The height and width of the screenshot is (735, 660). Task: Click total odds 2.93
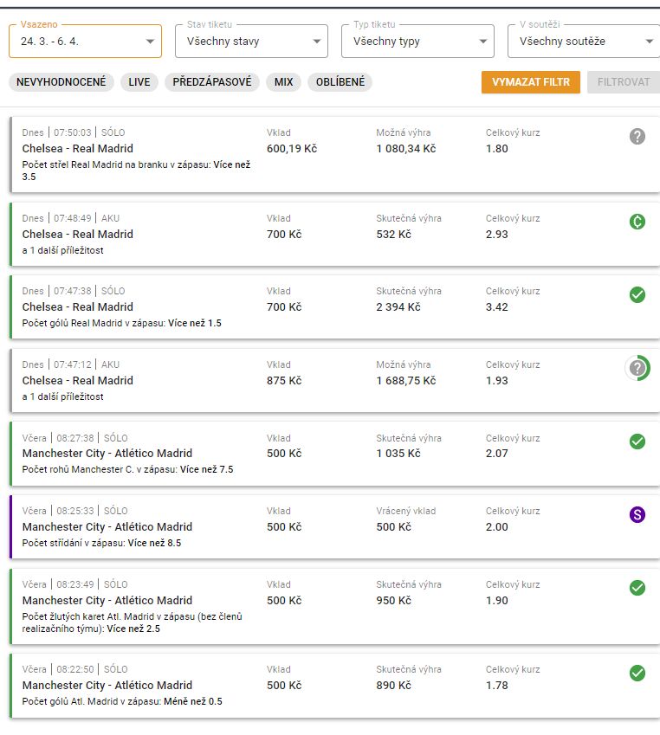(497, 234)
